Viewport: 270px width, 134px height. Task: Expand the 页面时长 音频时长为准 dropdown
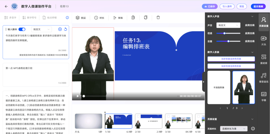pyautogui.click(x=234, y=129)
